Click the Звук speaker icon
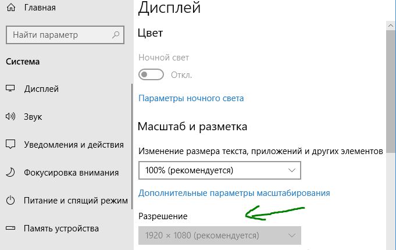The image size is (396, 250). click(10, 116)
